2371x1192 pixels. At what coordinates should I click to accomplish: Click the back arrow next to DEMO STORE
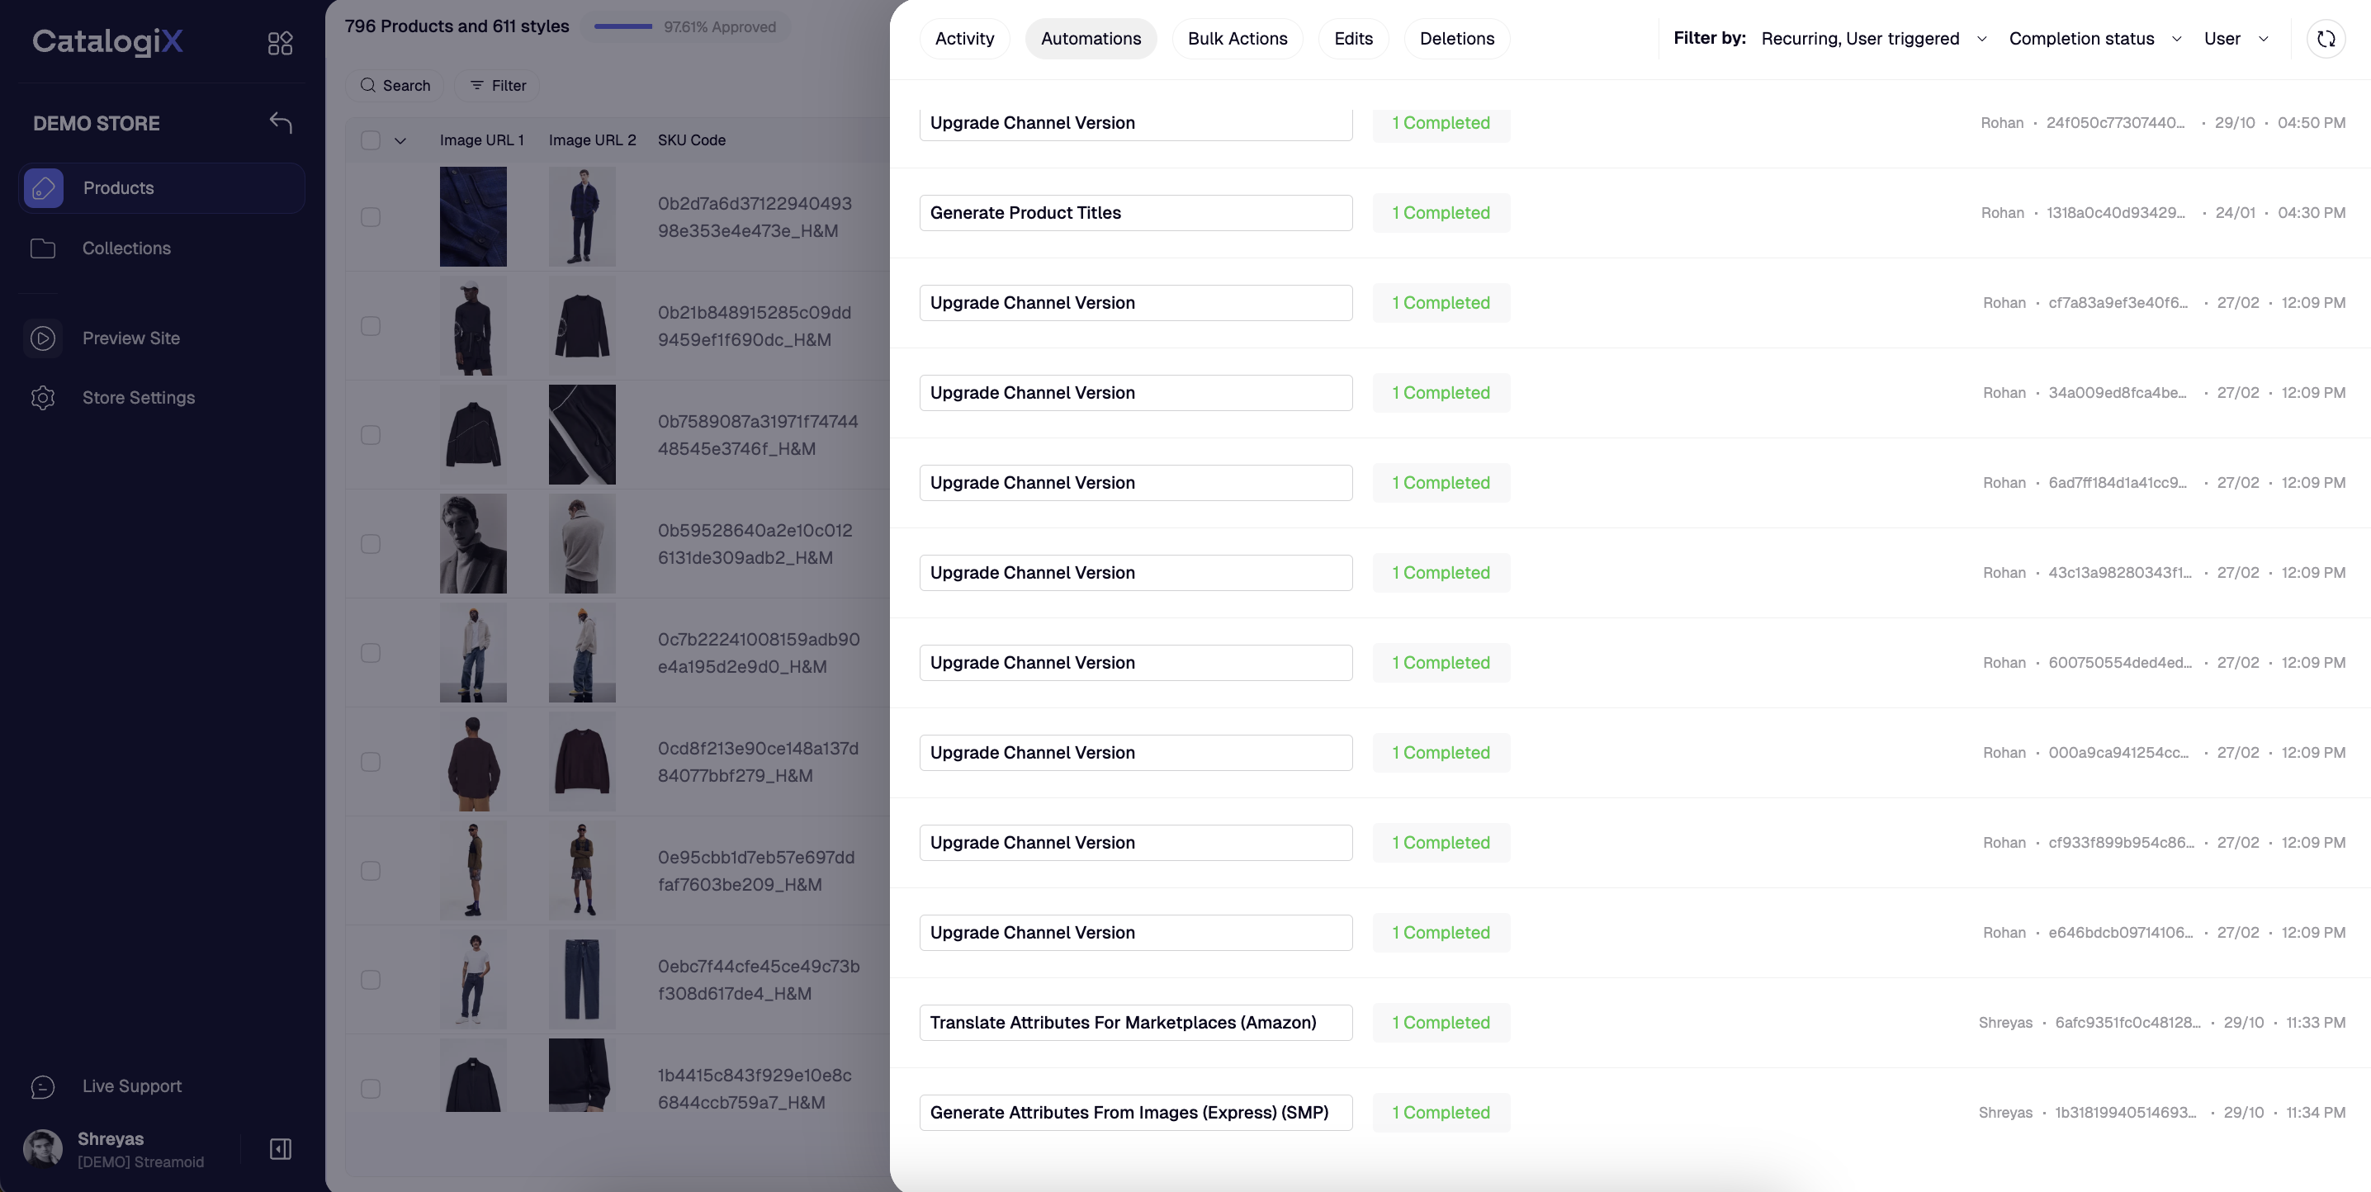281,122
